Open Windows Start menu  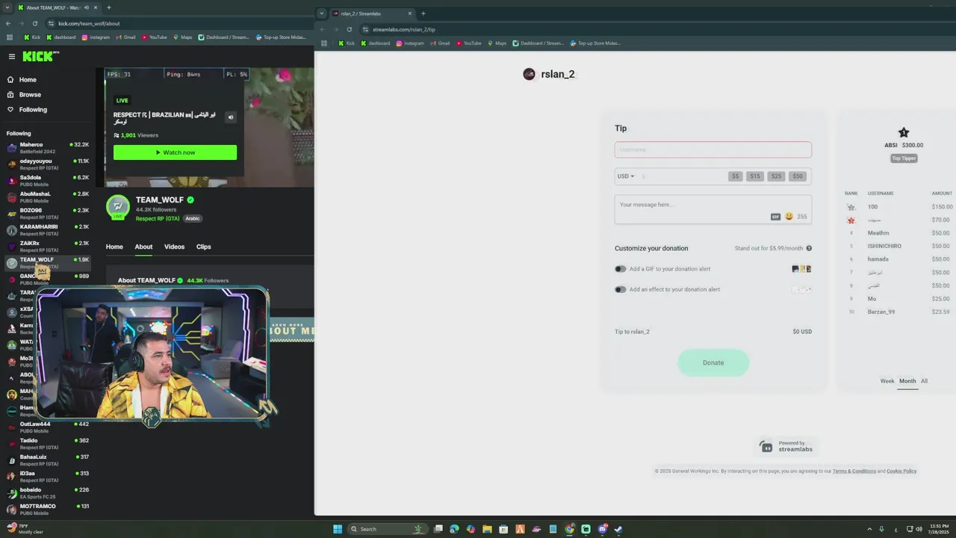pyautogui.click(x=338, y=529)
